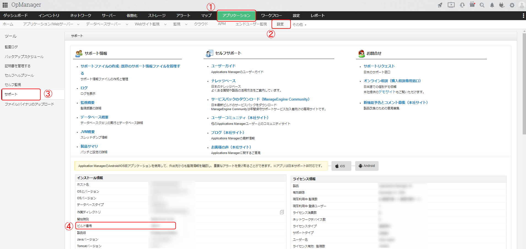Click the iOS app button
The image size is (526, 249).
click(x=341, y=166)
